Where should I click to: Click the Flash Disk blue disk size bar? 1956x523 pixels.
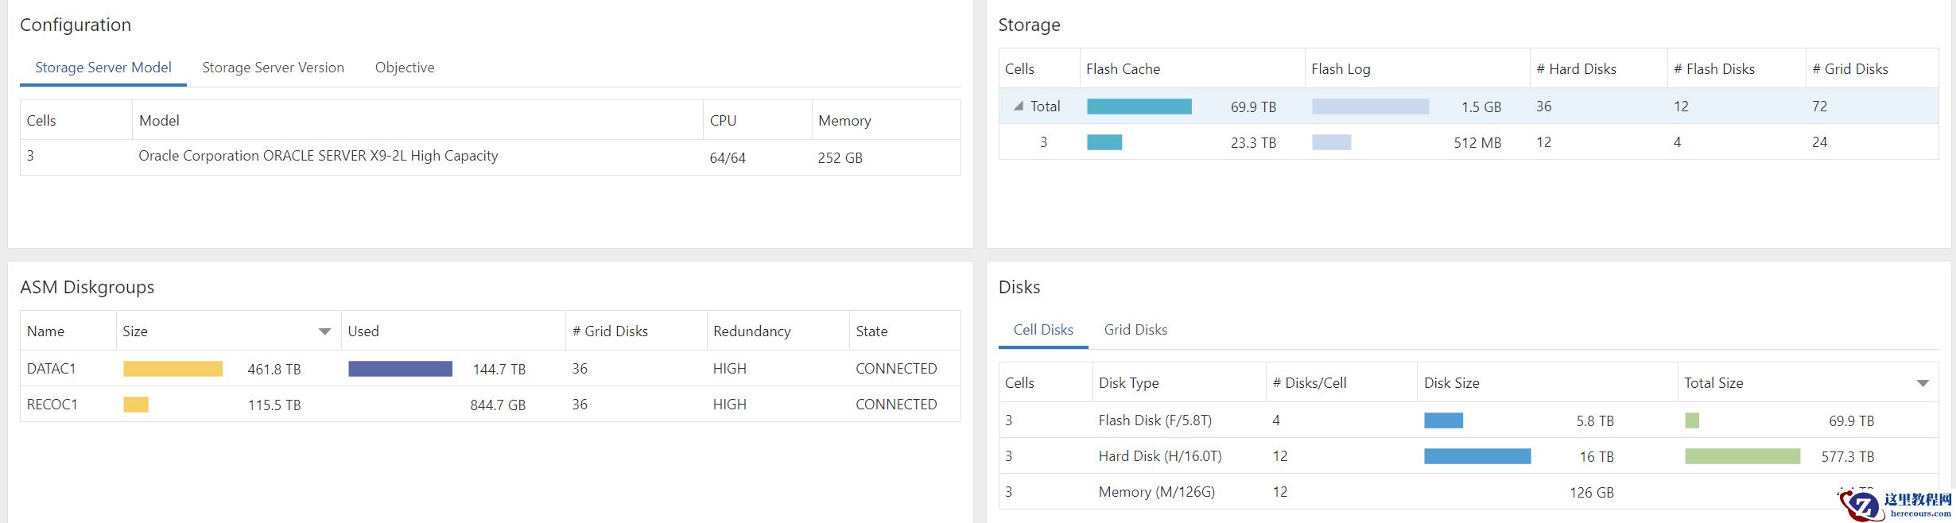click(x=1443, y=420)
